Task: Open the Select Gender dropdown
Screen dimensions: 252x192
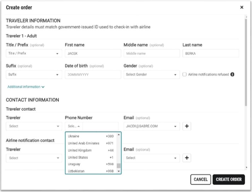Action: 152,75
